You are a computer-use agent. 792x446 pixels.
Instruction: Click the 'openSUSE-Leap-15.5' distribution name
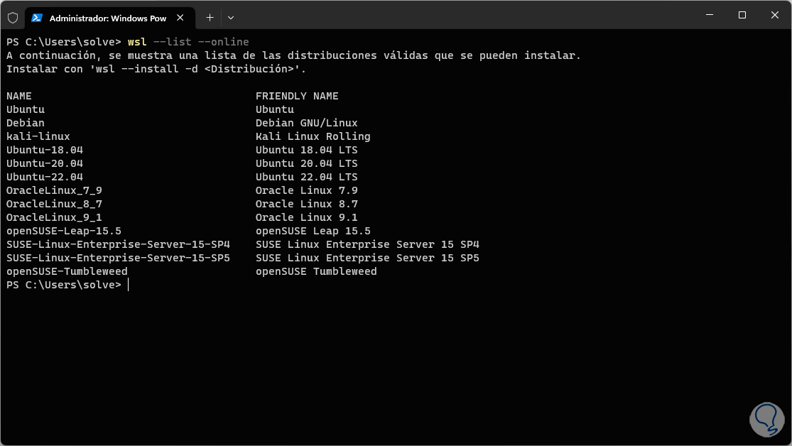64,231
